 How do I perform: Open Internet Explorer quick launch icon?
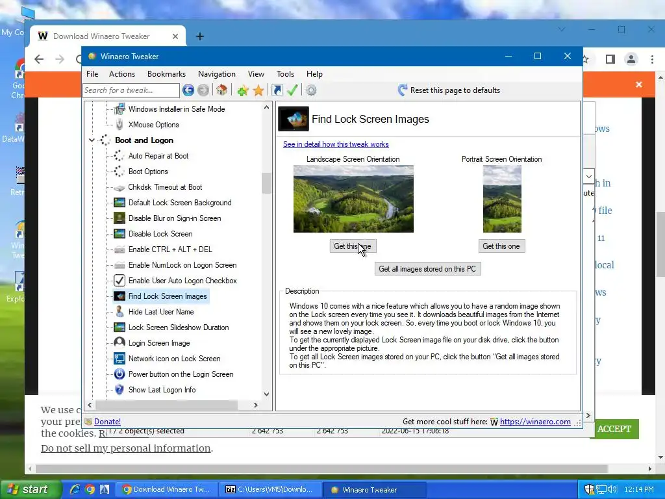(75, 489)
